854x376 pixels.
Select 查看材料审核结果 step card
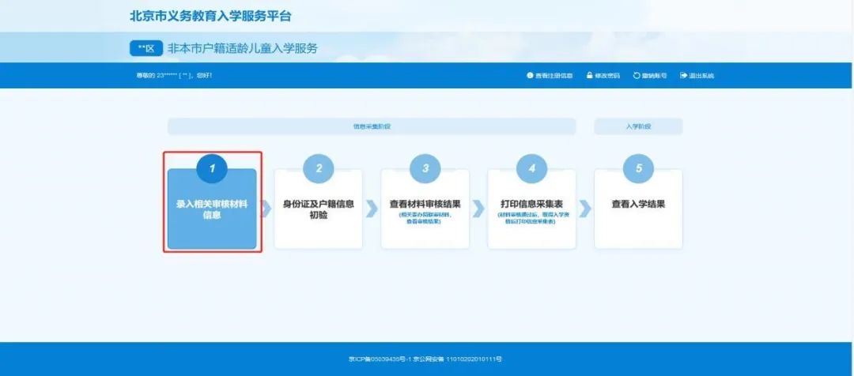[425, 210]
